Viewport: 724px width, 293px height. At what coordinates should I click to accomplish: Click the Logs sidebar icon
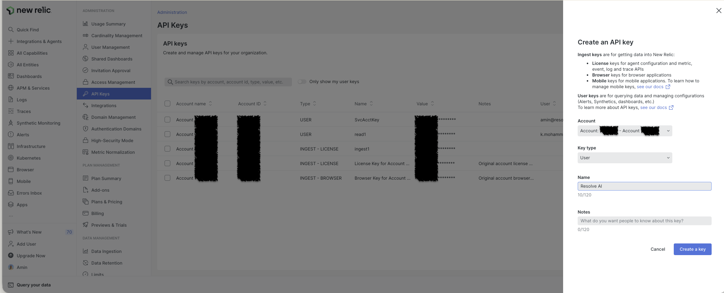11,99
